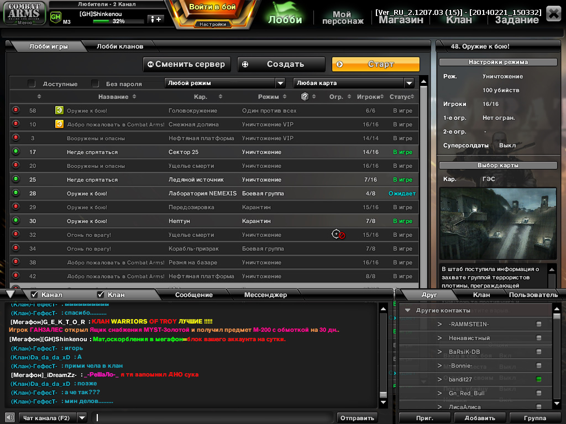
Task: Click the red status dot of room 58
Action: coord(16,110)
